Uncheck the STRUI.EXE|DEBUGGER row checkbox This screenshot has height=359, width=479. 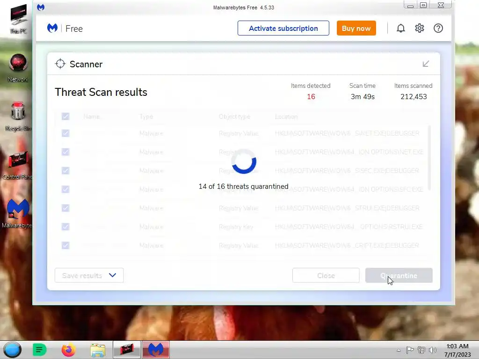pos(65,208)
